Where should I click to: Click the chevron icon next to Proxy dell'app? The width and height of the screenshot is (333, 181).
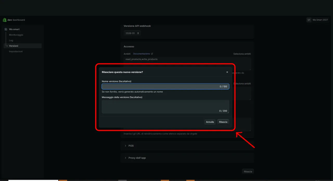tap(126, 158)
